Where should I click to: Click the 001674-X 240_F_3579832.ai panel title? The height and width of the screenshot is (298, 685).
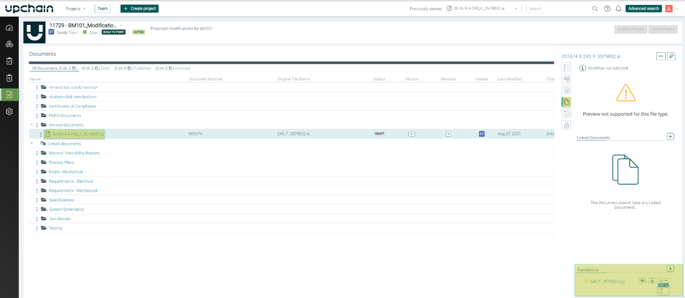591,57
